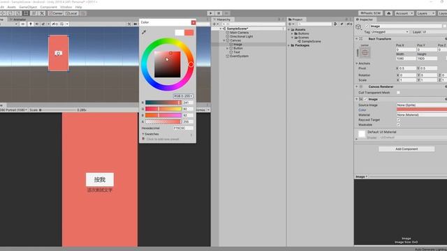The height and width of the screenshot is (251, 447).
Task: Toggle the Image object active checkbox
Action: click(x=367, y=26)
